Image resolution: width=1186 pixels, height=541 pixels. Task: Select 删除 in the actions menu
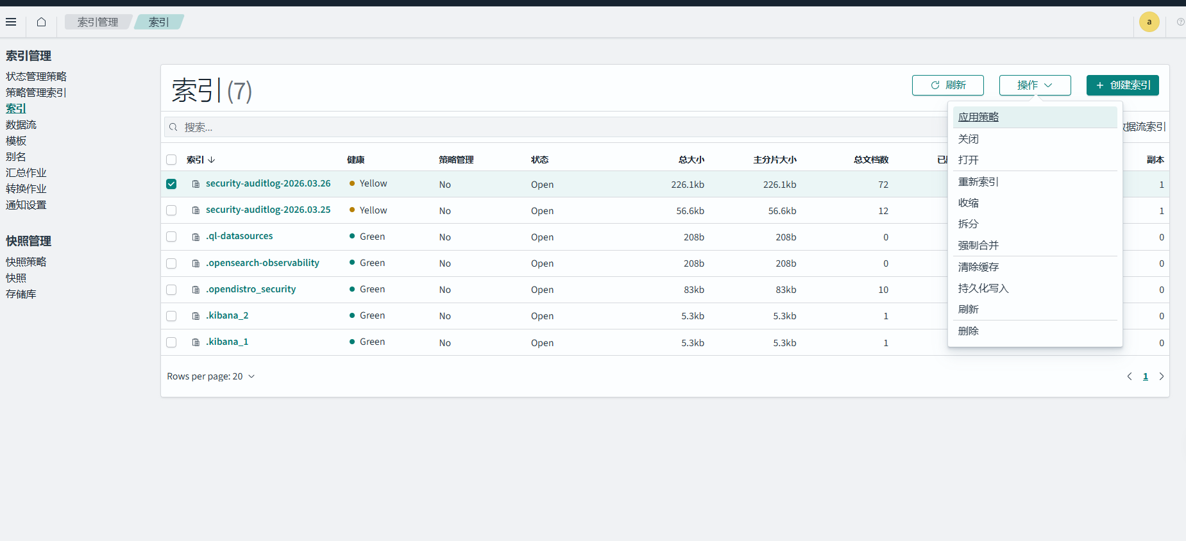click(x=969, y=331)
